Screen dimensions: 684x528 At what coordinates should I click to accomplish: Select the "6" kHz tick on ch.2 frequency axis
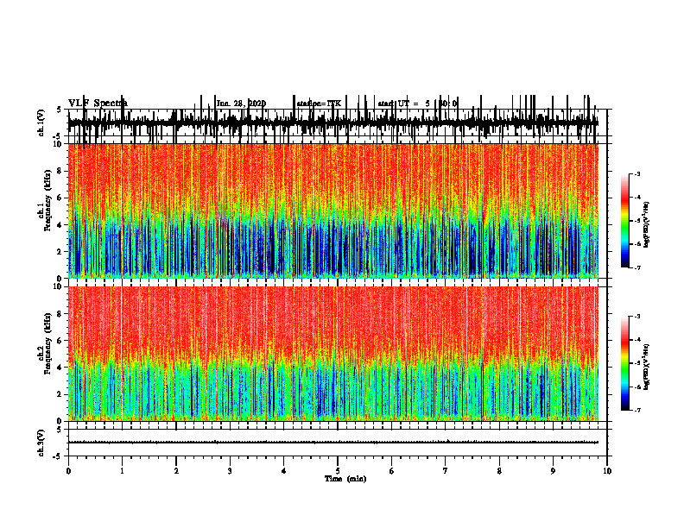[x=60, y=341]
